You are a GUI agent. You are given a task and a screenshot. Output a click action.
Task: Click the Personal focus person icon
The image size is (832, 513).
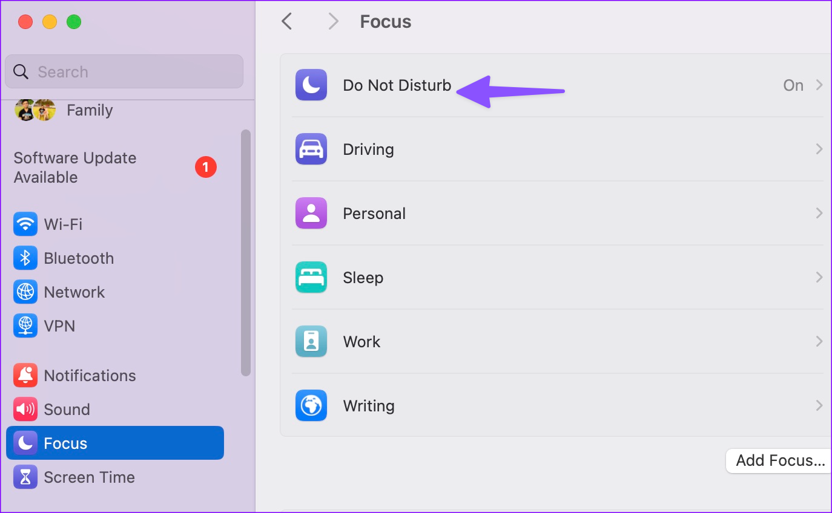[311, 214]
